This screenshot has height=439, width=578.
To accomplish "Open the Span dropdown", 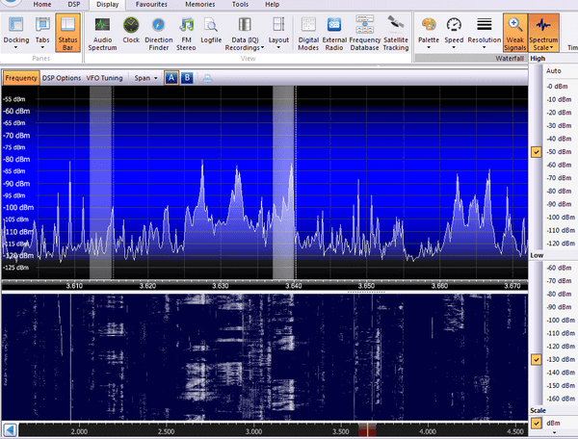I will click(x=144, y=78).
